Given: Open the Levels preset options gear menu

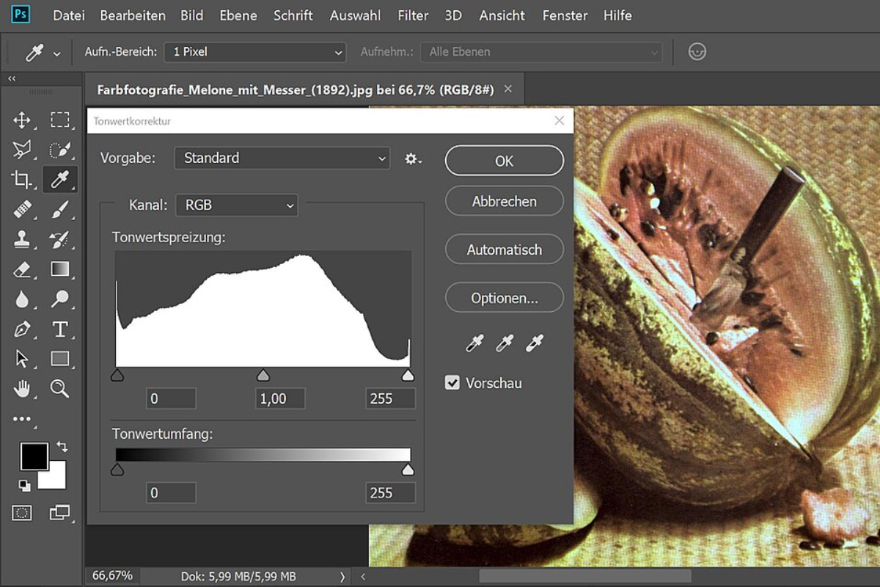Looking at the screenshot, I should [411, 158].
